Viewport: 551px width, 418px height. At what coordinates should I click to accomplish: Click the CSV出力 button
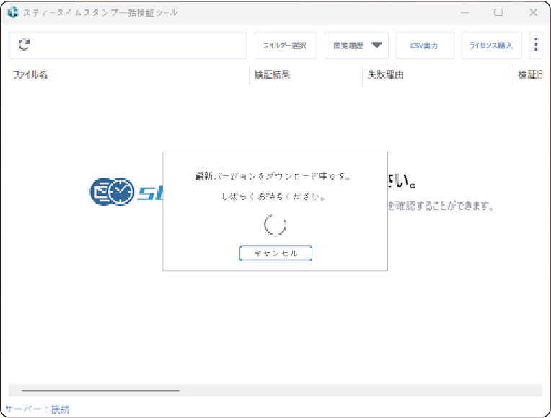tap(425, 45)
